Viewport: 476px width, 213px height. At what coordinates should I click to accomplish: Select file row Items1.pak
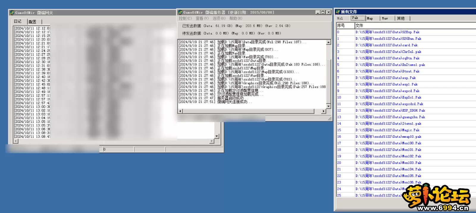pos(406,124)
